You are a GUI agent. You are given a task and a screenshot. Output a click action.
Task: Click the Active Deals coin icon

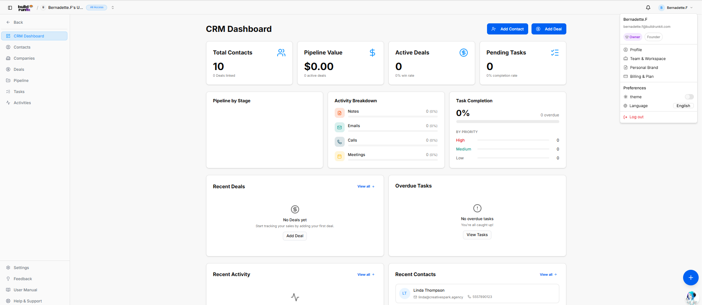tap(464, 53)
